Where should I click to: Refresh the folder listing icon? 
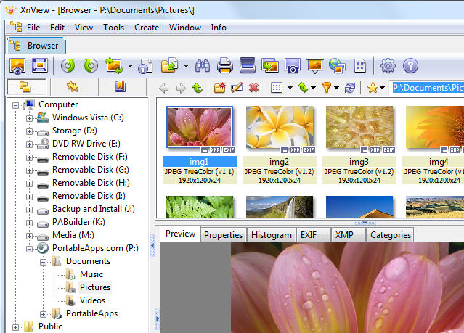(x=349, y=88)
